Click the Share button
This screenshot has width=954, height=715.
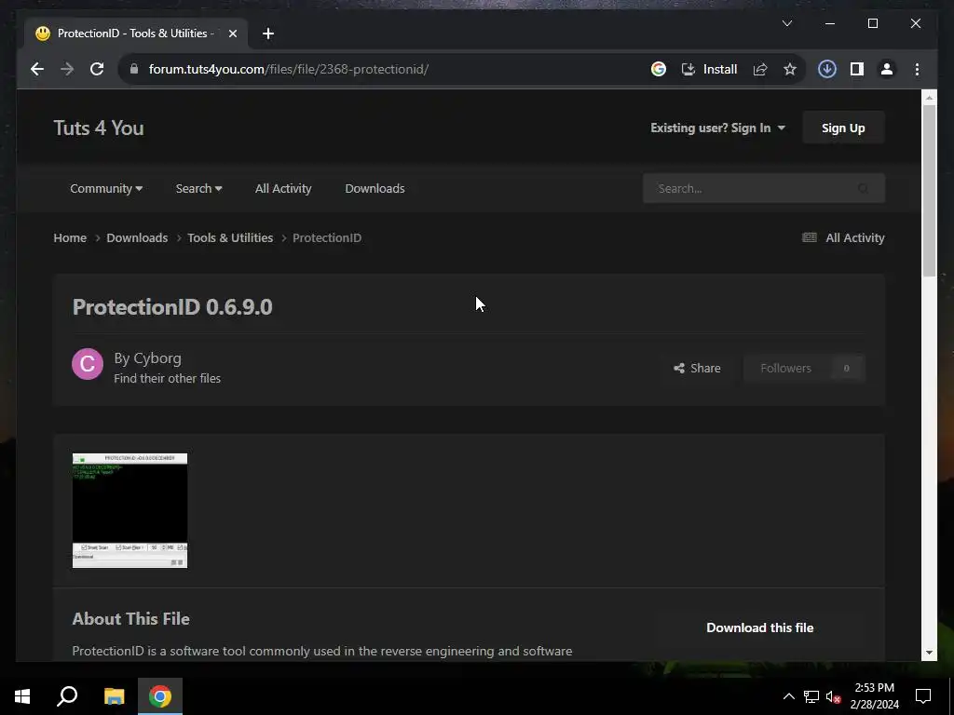pos(697,368)
